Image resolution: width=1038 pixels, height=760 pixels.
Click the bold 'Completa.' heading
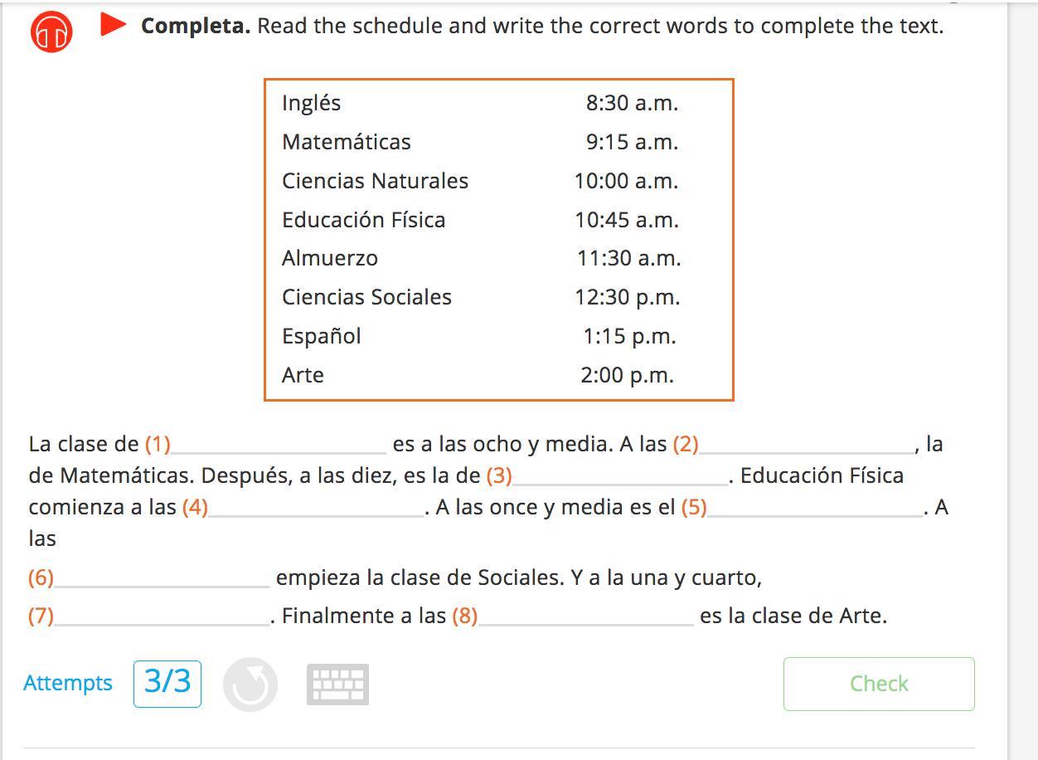pos(196,26)
